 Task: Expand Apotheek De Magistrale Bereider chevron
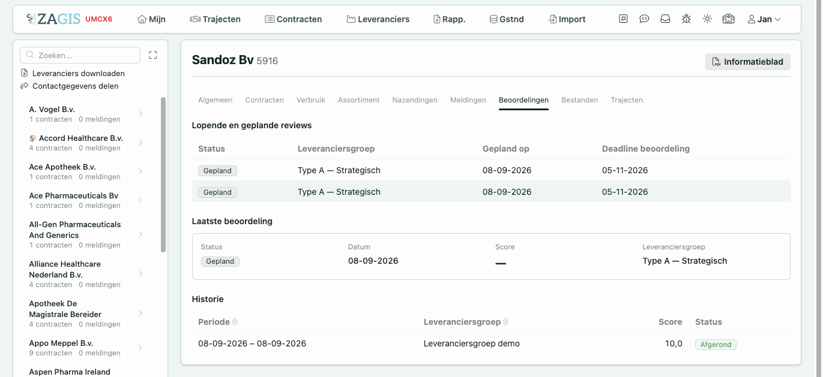tap(140, 313)
